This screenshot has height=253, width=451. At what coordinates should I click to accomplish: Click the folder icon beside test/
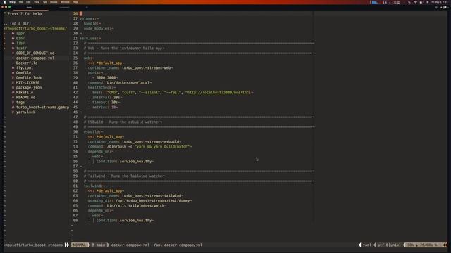coord(13,48)
